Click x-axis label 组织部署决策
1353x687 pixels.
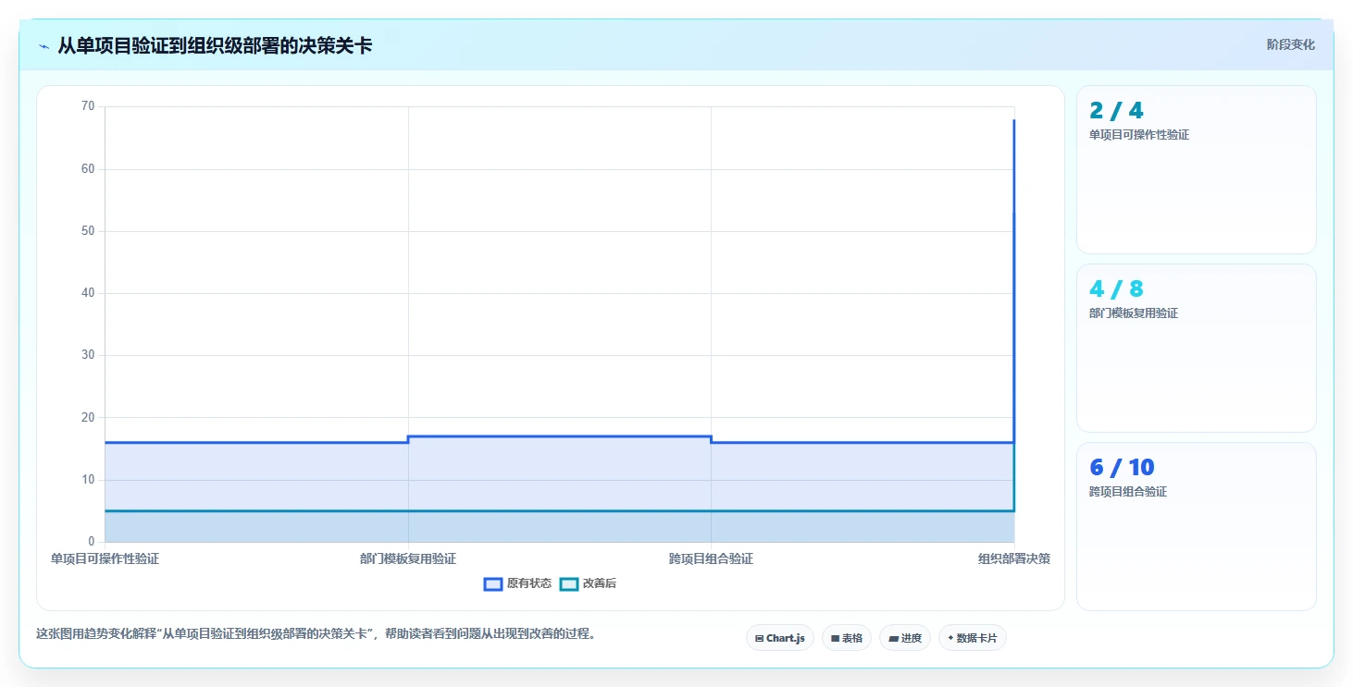pyautogui.click(x=1014, y=559)
